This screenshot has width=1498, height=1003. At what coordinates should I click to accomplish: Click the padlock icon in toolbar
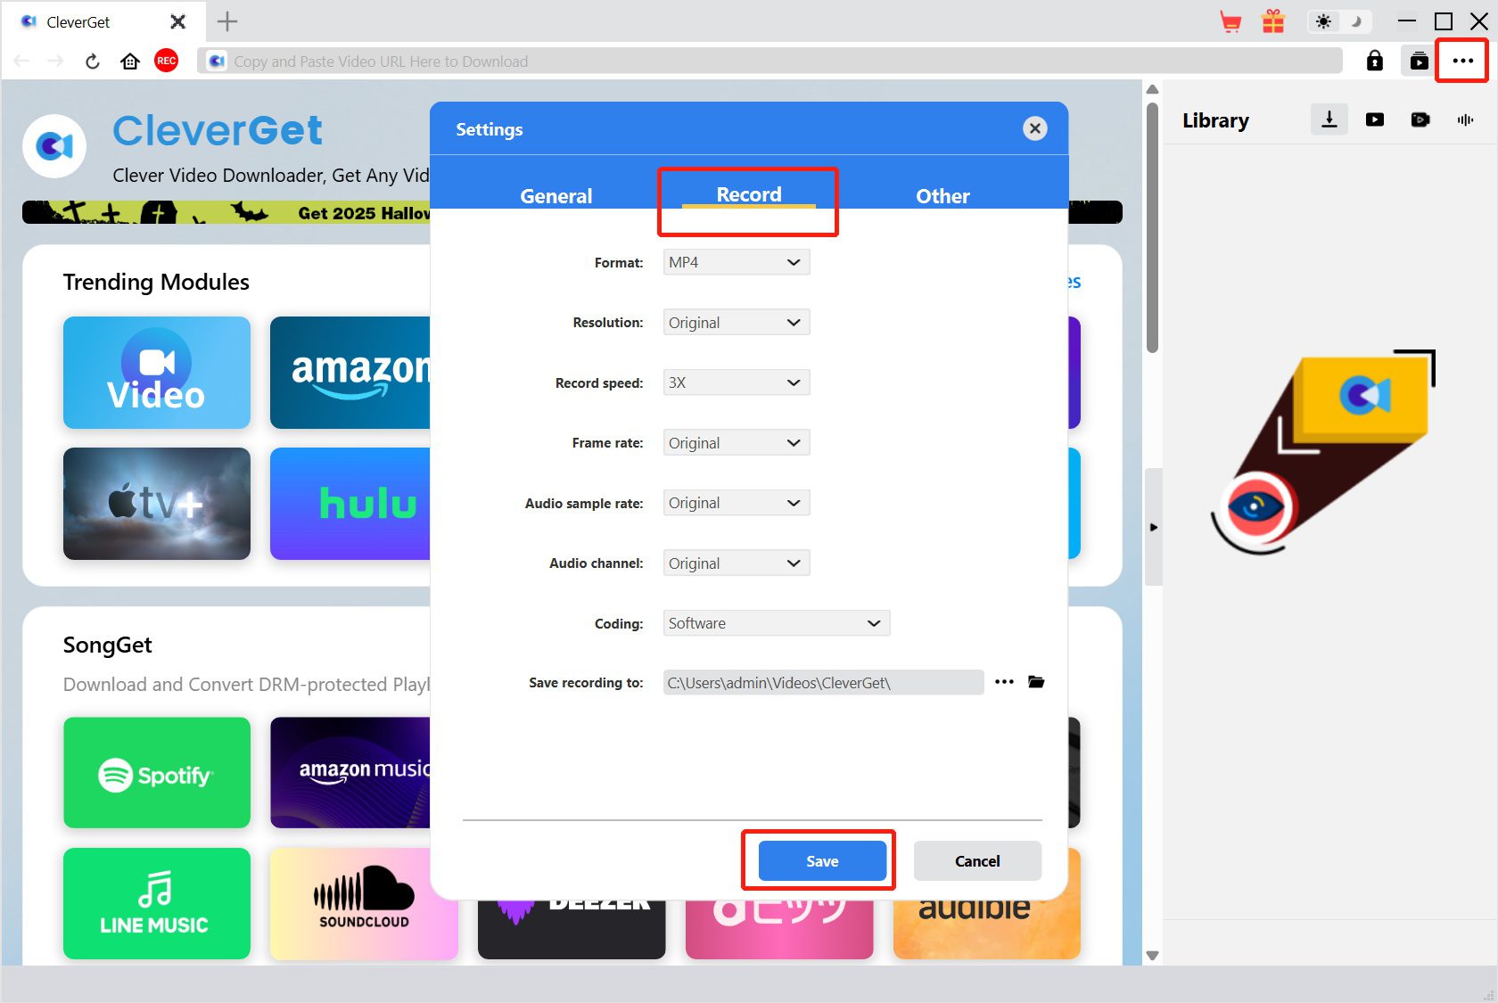(x=1374, y=61)
